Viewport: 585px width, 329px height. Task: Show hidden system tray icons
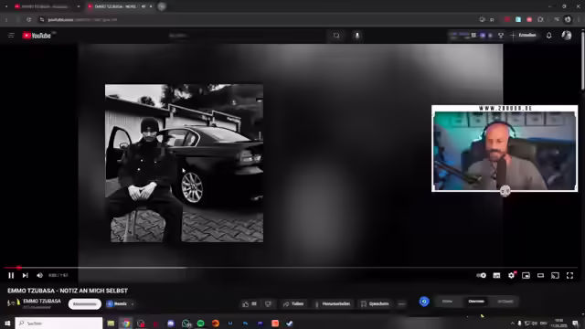click(512, 323)
